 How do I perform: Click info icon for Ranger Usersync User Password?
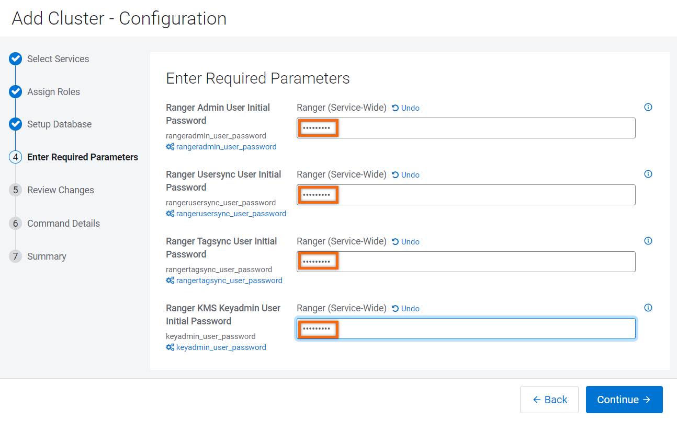click(648, 174)
